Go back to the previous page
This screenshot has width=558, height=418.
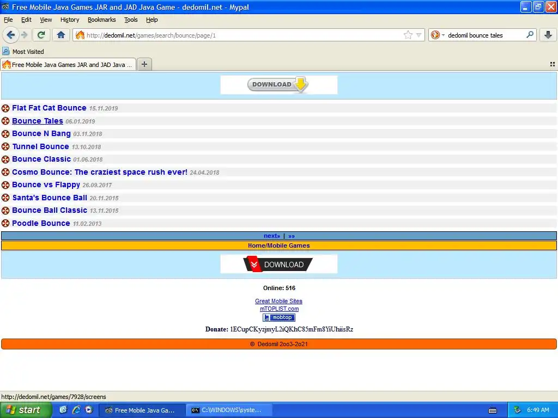point(10,35)
